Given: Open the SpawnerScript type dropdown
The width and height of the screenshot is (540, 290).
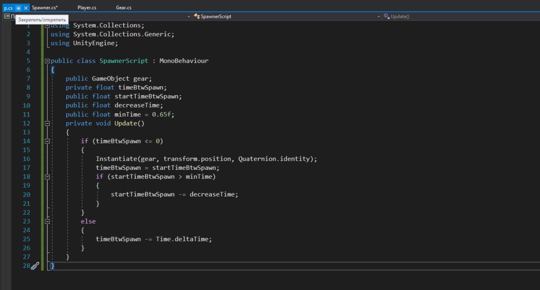Looking at the screenshot, I should [x=378, y=16].
